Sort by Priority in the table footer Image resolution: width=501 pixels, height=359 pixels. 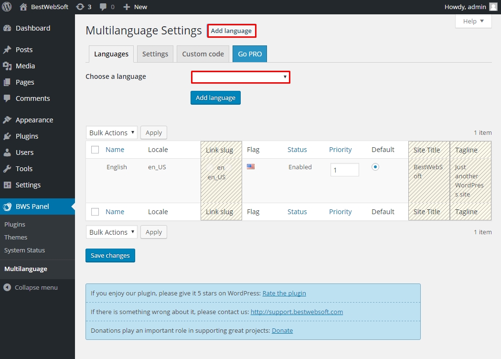pos(340,212)
